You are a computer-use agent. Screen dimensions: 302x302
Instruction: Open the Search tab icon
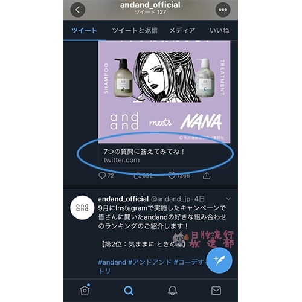click(129, 291)
